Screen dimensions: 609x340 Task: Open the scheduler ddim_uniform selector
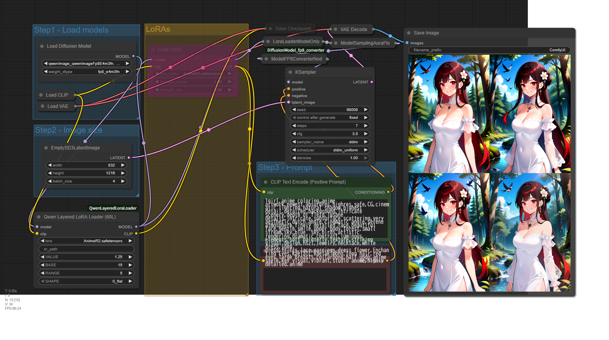coord(330,150)
